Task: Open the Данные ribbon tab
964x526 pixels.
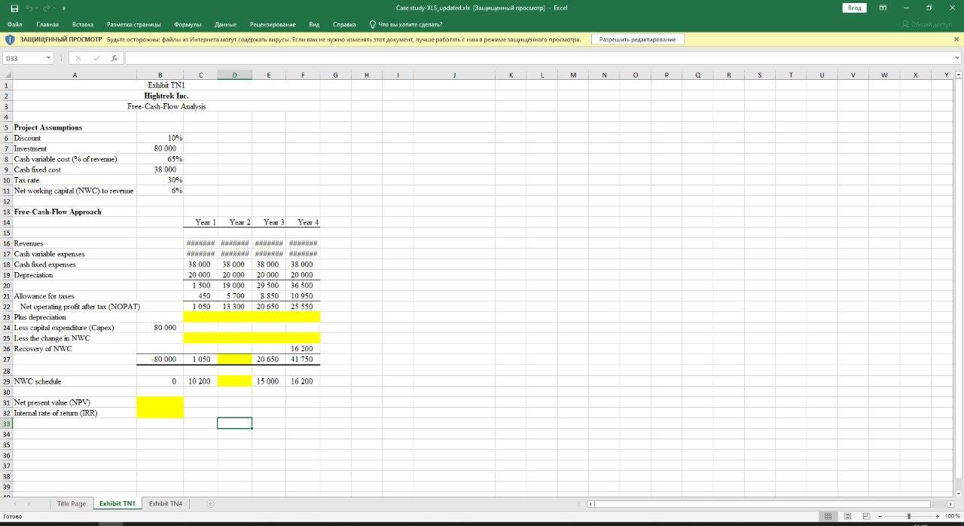Action: point(226,25)
